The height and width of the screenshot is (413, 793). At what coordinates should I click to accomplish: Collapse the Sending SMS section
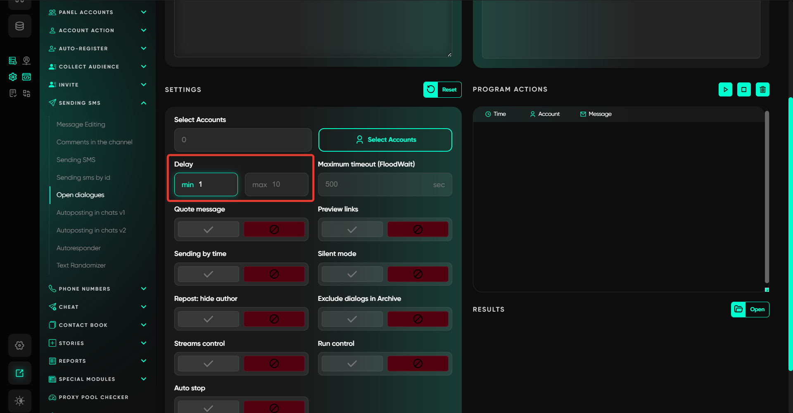point(143,103)
